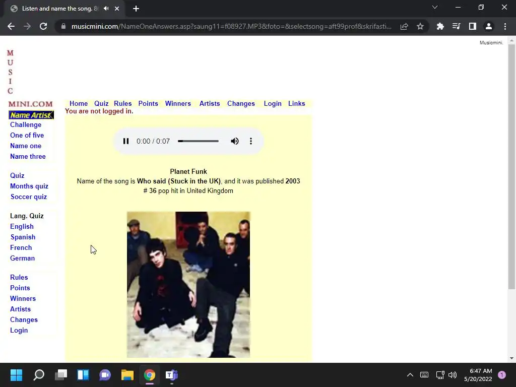The width and height of the screenshot is (516, 387).
Task: Reload the current page
Action: (43, 26)
